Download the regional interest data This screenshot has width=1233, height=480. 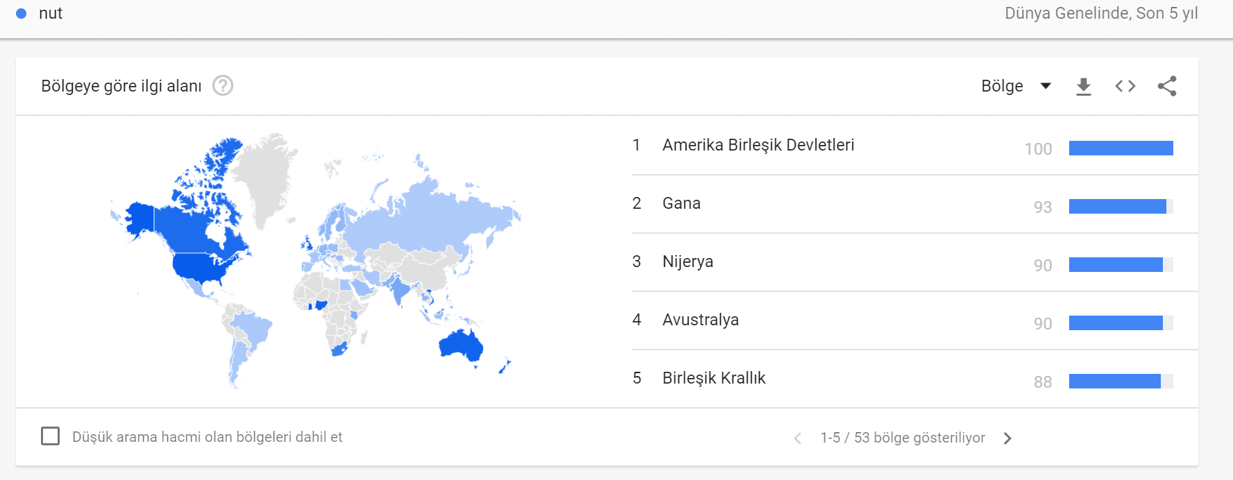(x=1083, y=85)
